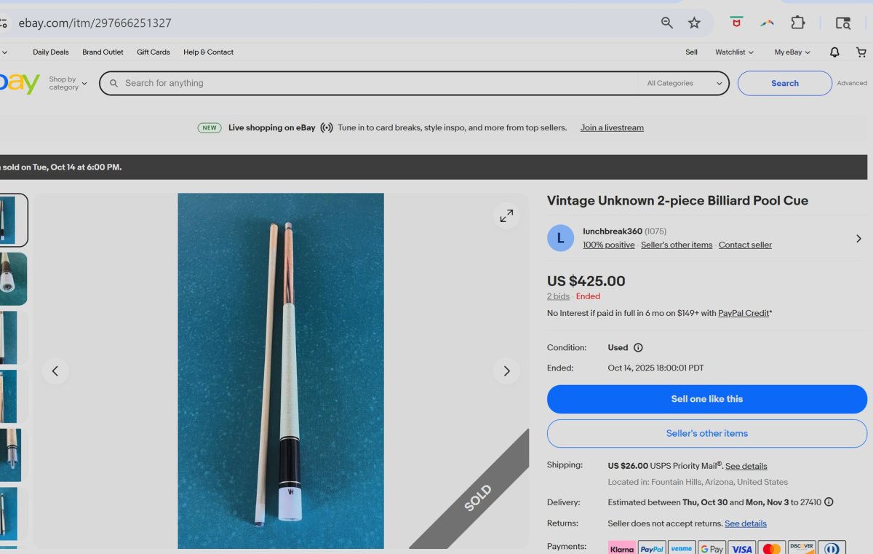The image size is (873, 554).
Task: Select the second pool cue thumbnail
Action: click(13, 279)
